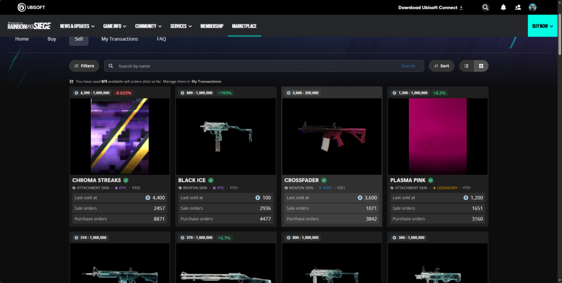Switch to grid view layout

(x=481, y=66)
